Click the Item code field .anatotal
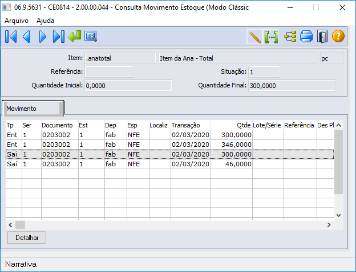The width and height of the screenshot is (356, 272). click(x=120, y=58)
